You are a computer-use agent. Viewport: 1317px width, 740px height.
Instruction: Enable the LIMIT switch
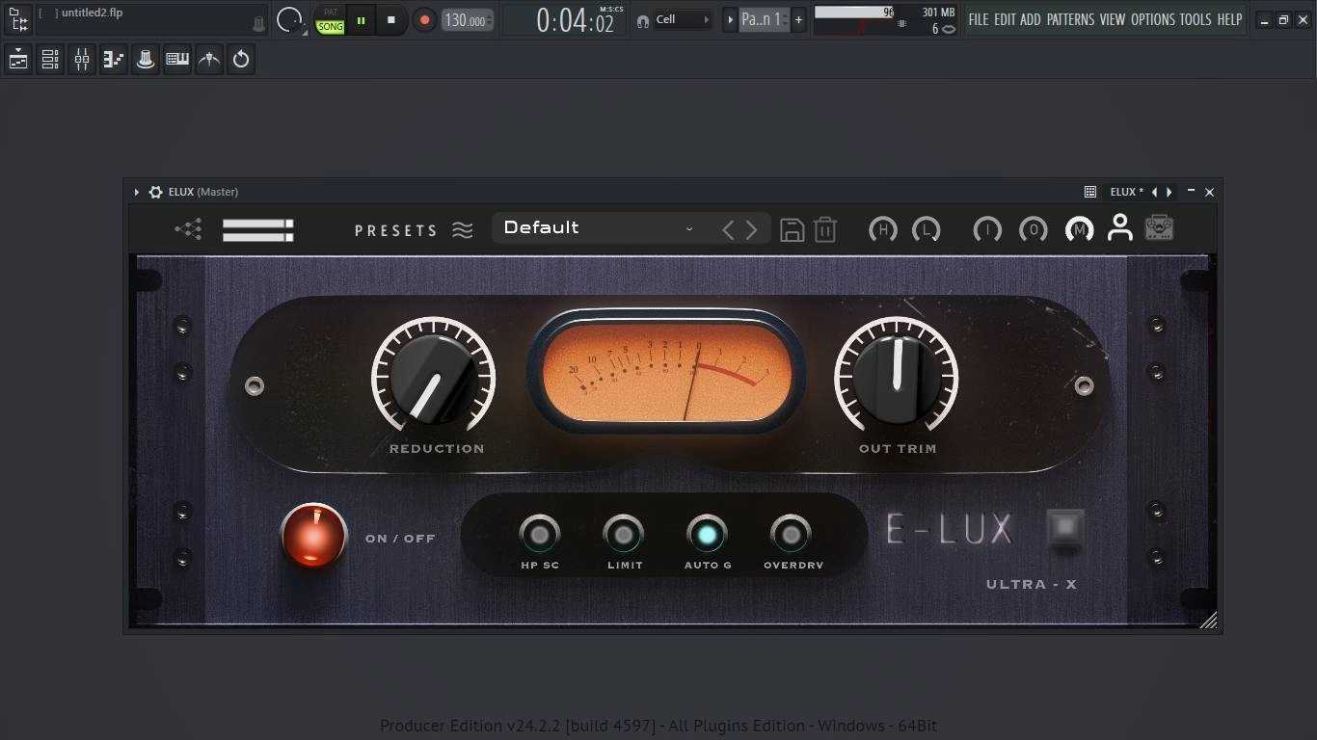pos(624,534)
